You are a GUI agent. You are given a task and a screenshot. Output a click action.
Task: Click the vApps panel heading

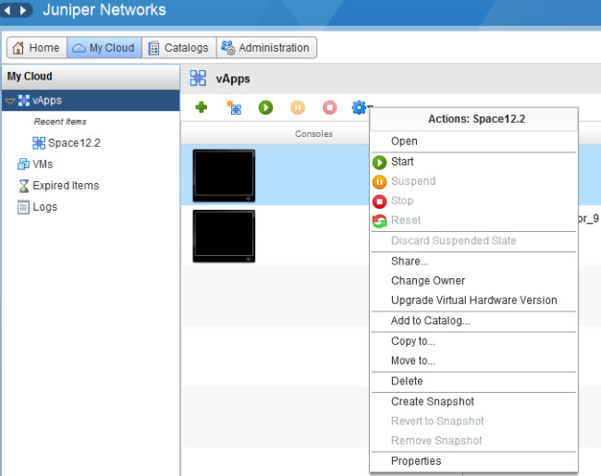pyautogui.click(x=233, y=79)
